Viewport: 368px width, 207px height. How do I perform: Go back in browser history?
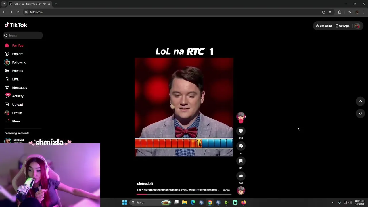tap(4, 12)
